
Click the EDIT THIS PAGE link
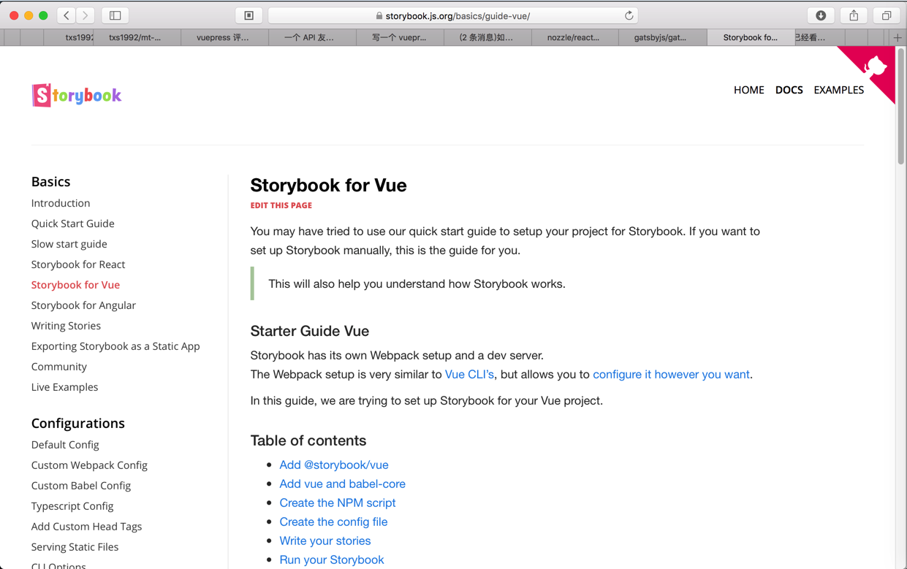pos(281,205)
